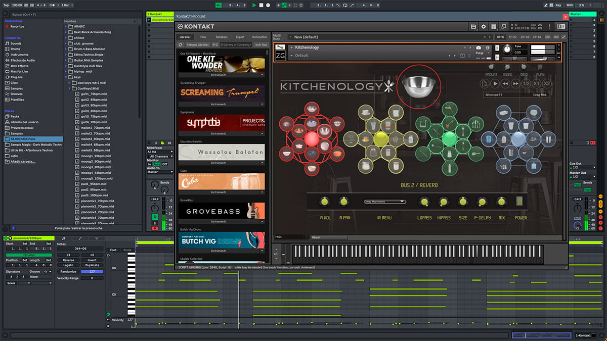Click the yellow center pad of the yellow hexagon
The height and width of the screenshot is (341, 607).
pyautogui.click(x=380, y=138)
